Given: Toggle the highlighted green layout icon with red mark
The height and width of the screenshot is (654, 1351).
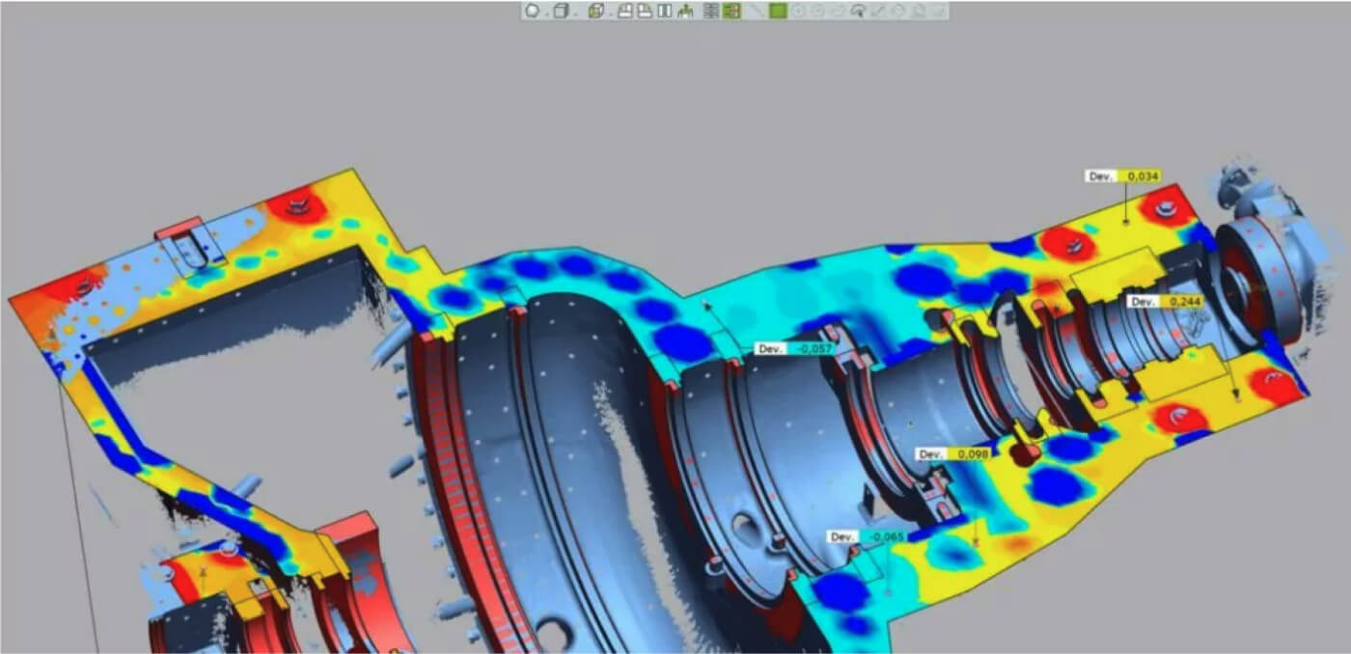Looking at the screenshot, I should pos(731,12).
